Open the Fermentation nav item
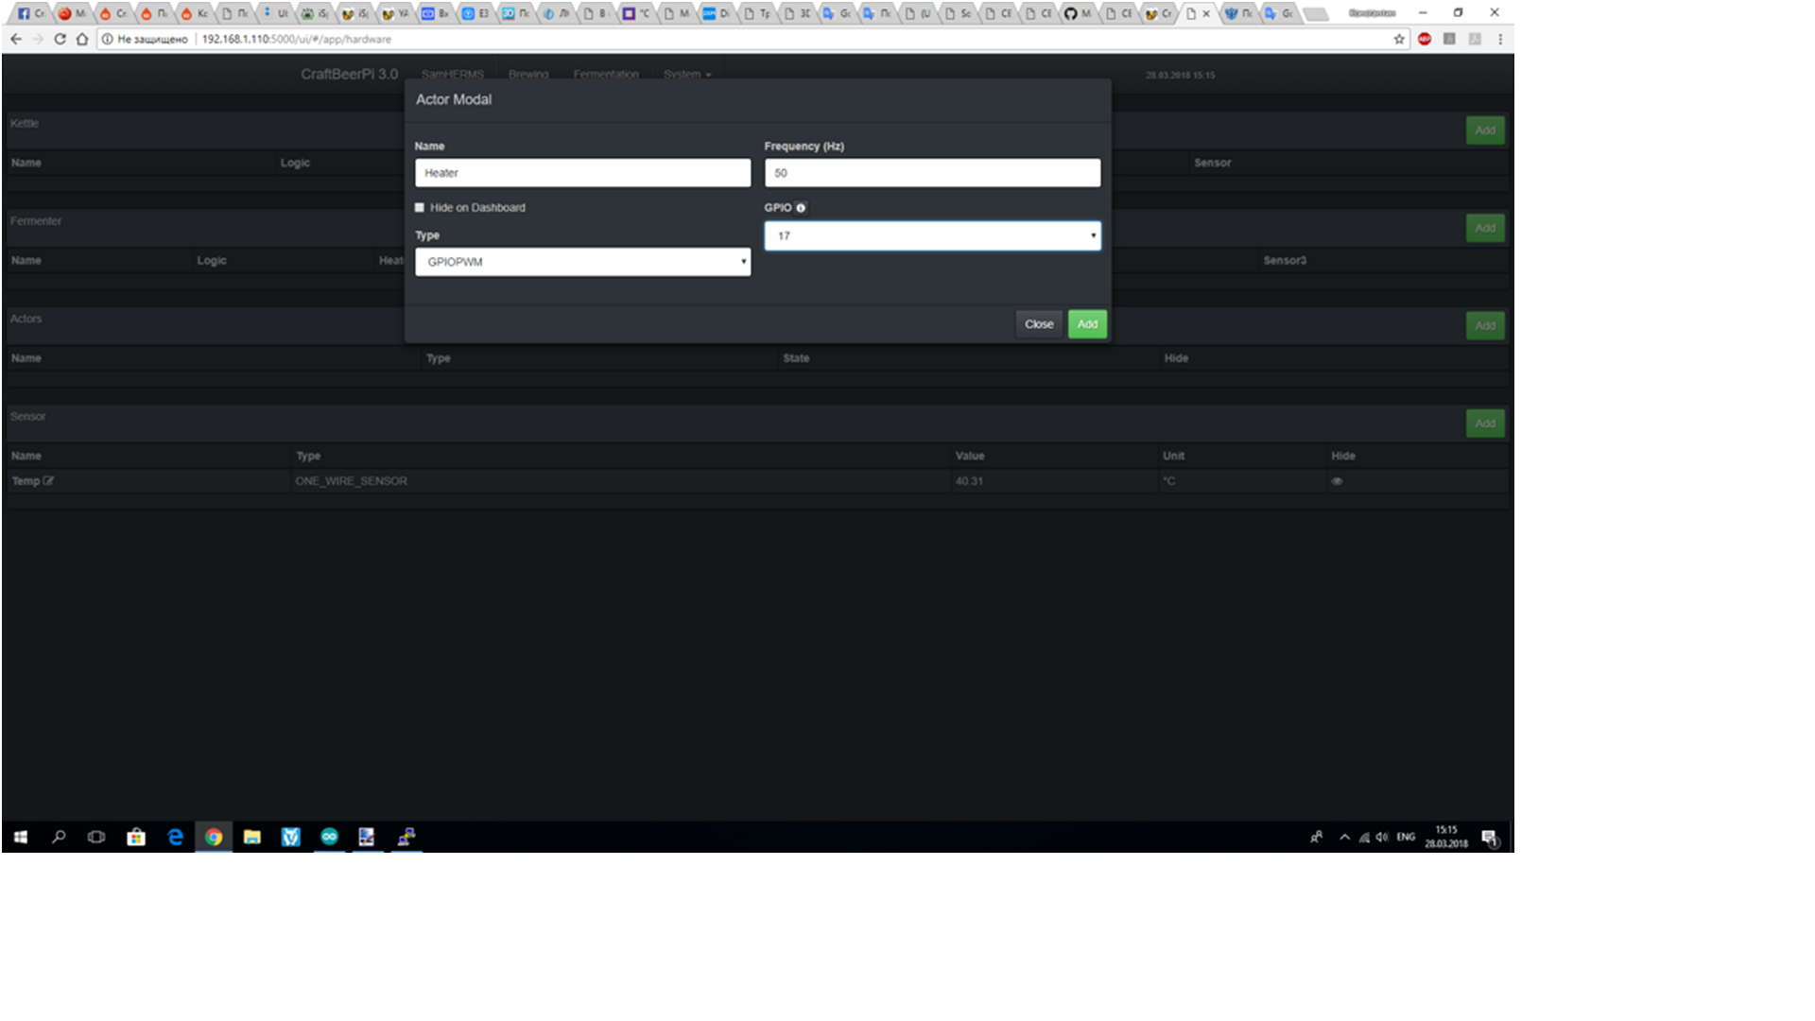 [606, 75]
